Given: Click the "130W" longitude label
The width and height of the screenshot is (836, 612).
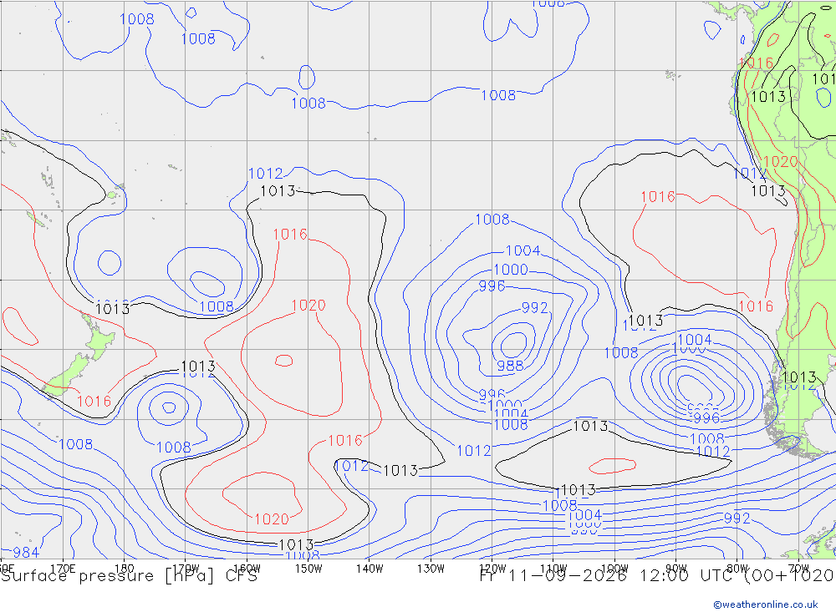Looking at the screenshot, I should tap(431, 569).
